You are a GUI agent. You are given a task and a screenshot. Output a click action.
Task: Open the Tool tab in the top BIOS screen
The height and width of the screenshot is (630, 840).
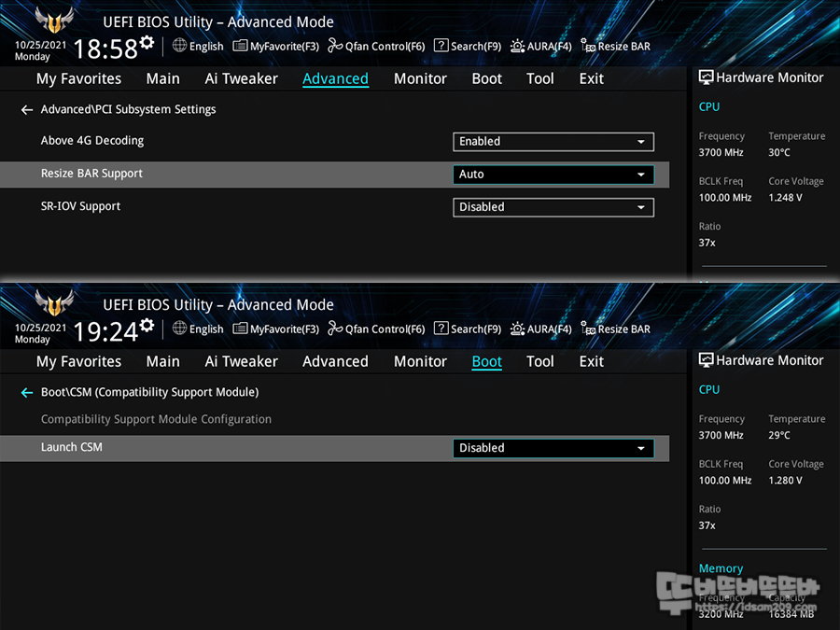point(540,78)
